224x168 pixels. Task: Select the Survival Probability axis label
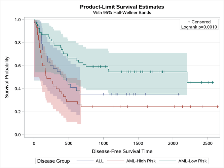click(x=7, y=77)
